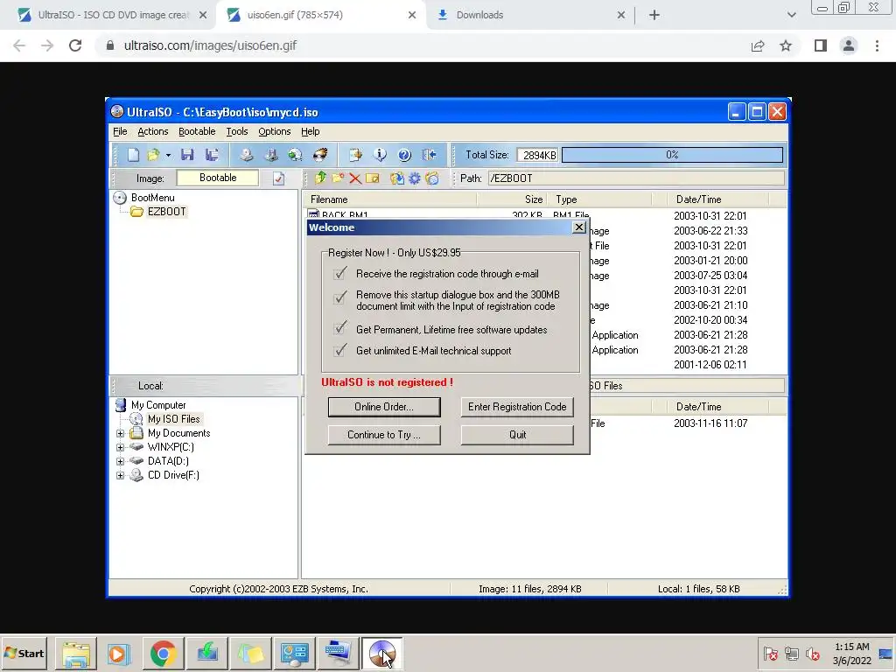Click the Continue to Try ... button

(x=384, y=435)
